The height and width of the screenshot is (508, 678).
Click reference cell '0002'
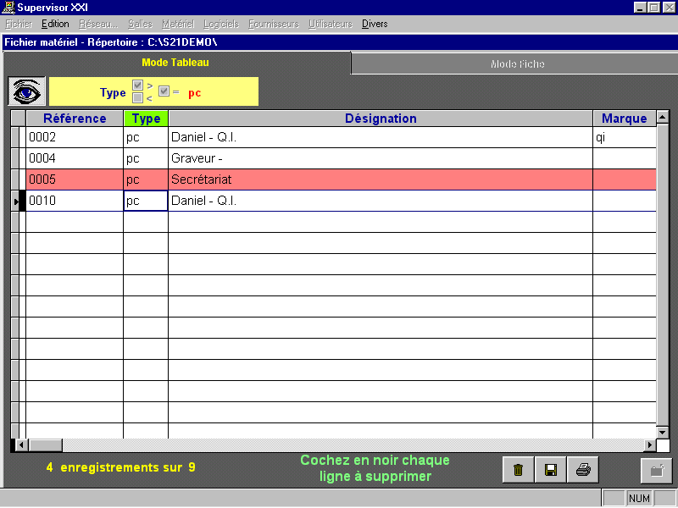pos(75,137)
